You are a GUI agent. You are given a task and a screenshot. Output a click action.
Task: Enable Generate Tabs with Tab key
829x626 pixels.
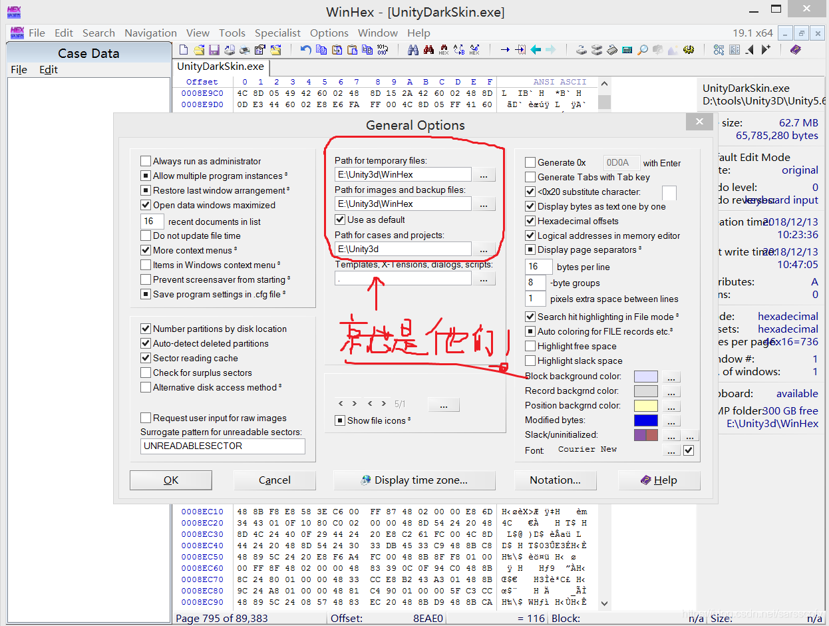point(530,177)
